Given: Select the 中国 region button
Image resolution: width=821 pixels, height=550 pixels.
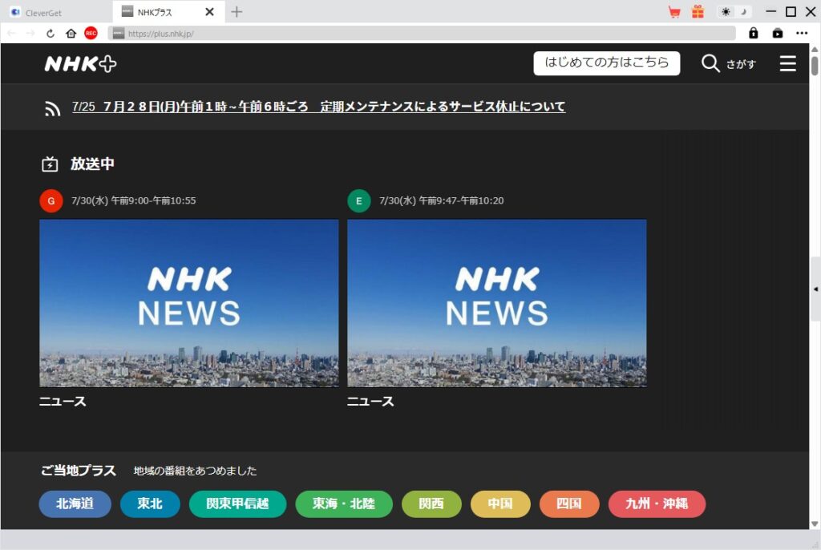Looking at the screenshot, I should [500, 504].
